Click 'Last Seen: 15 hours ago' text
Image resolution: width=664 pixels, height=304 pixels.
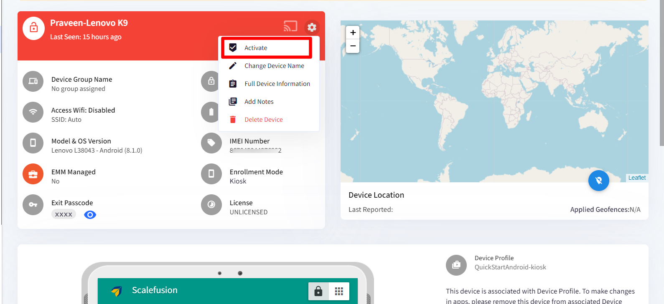(x=86, y=37)
